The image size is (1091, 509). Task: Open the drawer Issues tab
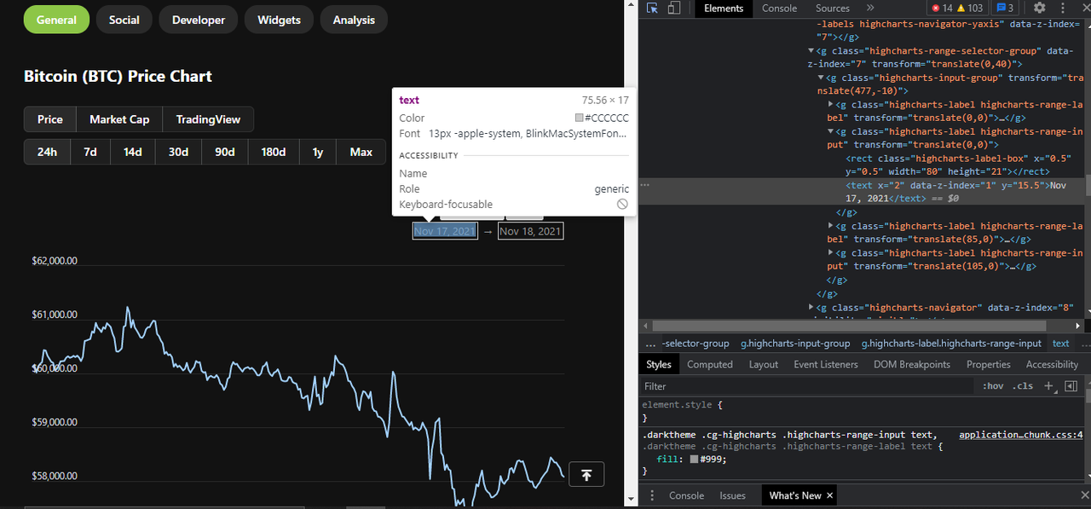click(x=732, y=495)
